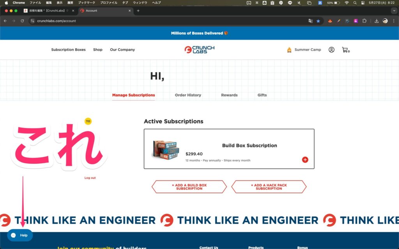This screenshot has height=249, width=399.
Task: Open the ブックマーク menu
Action: pos(87,3)
